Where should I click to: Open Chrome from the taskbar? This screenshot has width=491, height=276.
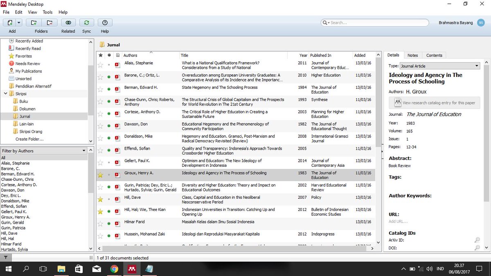(x=114, y=269)
